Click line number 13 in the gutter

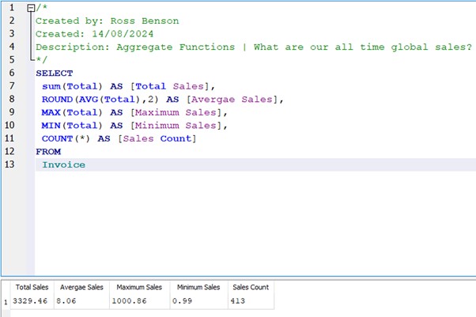(x=10, y=164)
